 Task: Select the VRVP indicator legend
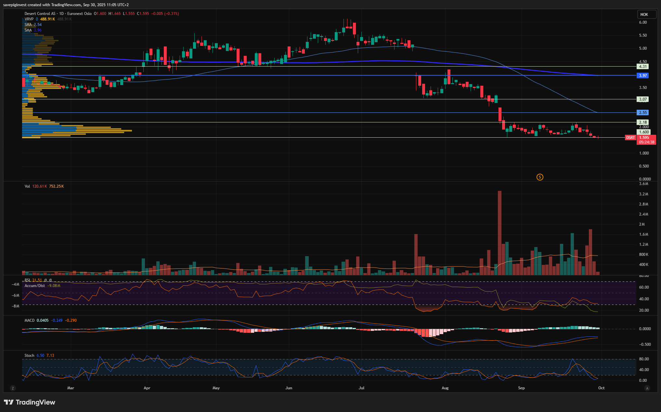[x=29, y=19]
